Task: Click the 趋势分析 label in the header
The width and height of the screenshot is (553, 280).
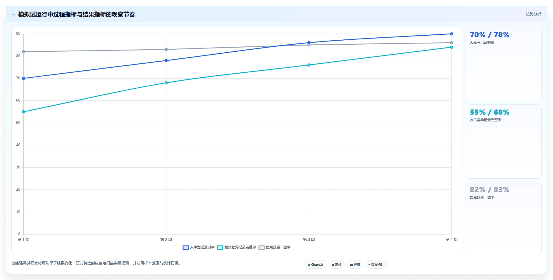Action: (x=533, y=14)
